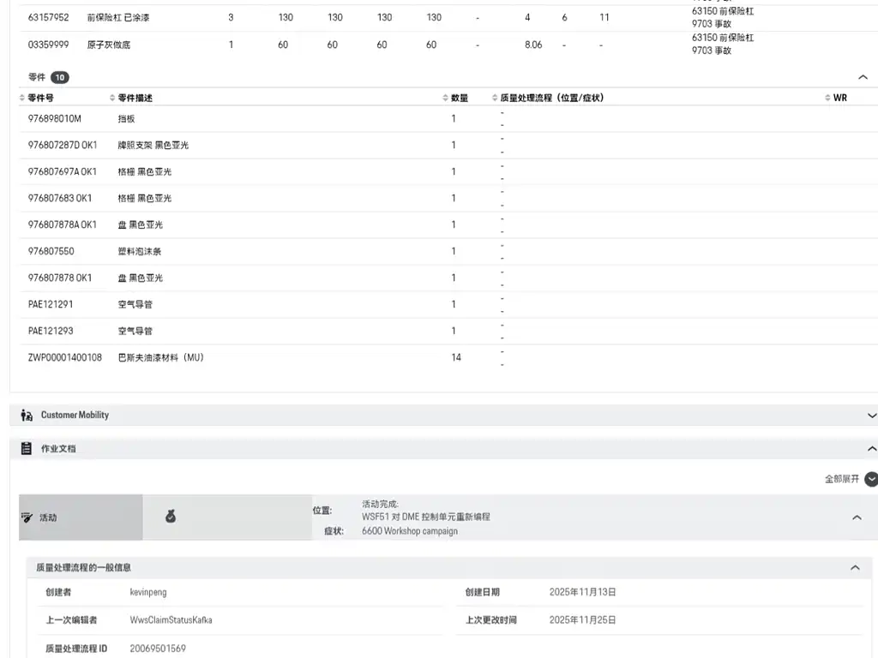Viewport: 878px width, 658px height.
Task: Click the 全部展开 label
Action: [842, 479]
